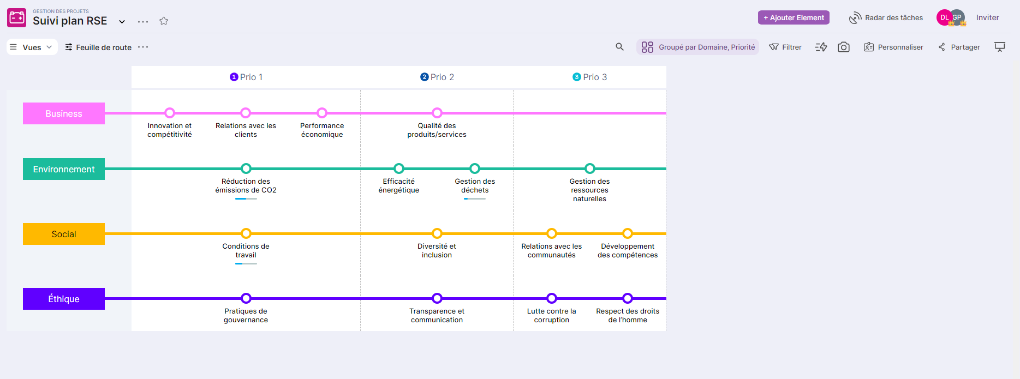Select the Innovation et compétitivité milestone
This screenshot has height=379, width=1020.
[x=170, y=113]
